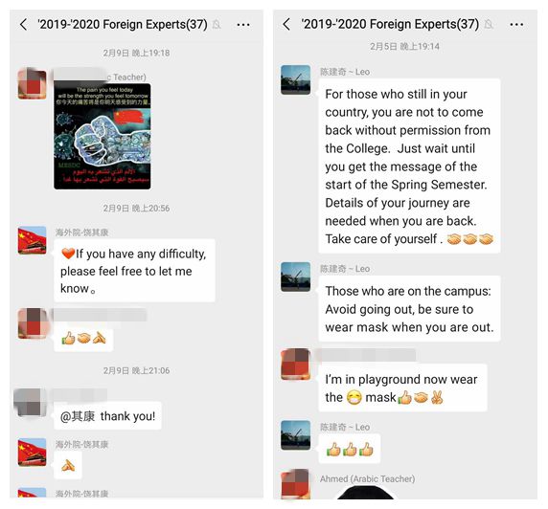
Task: Tap the muted bell icon in the right header
Action: (489, 24)
